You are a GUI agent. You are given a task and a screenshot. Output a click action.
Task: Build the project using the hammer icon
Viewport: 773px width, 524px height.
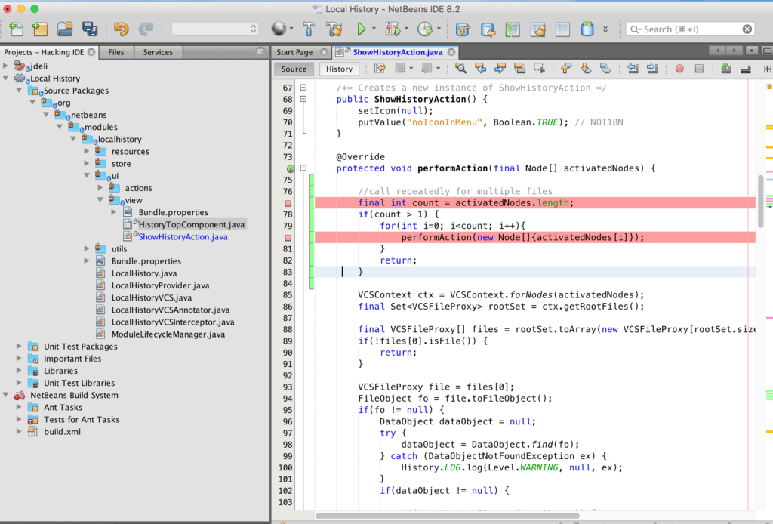click(x=309, y=29)
